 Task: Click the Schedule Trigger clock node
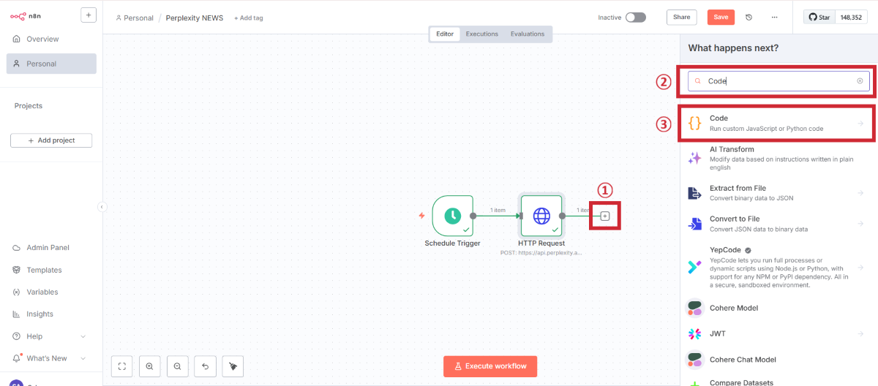[452, 216]
